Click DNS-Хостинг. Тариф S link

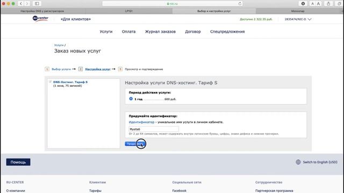click(70, 82)
